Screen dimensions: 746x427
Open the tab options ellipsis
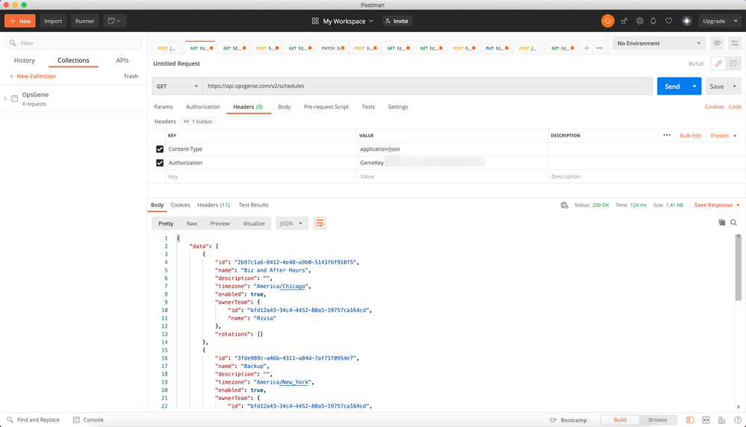click(600, 48)
